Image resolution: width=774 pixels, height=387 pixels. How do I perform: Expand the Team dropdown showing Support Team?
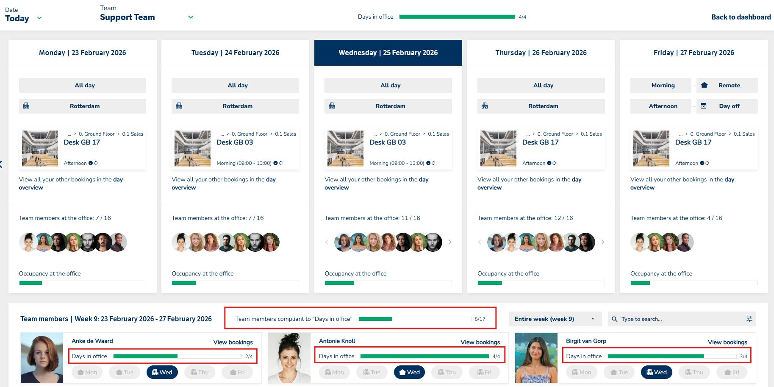point(146,17)
